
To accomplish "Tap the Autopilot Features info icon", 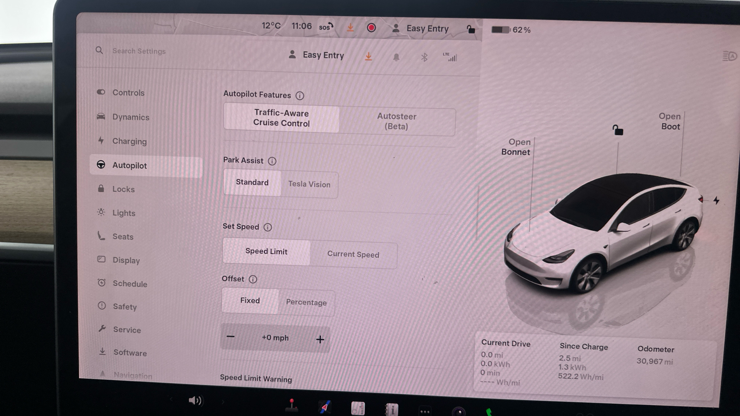I will 299,96.
